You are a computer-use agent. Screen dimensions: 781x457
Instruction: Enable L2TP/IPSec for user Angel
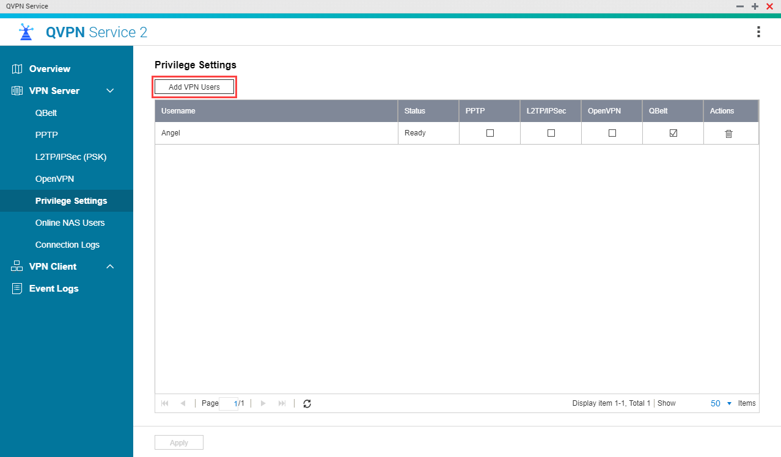(551, 133)
